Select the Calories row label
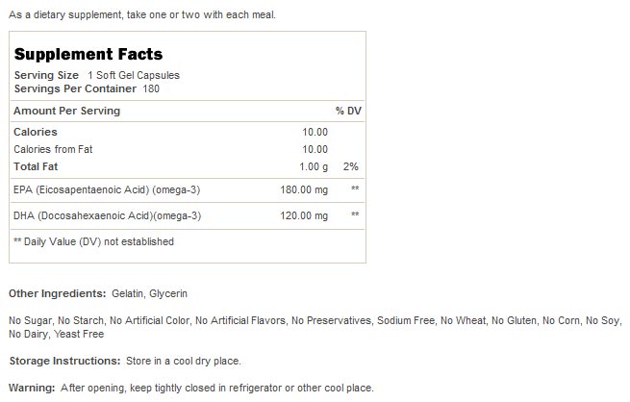Viewport: 630px width, 402px height. point(36,132)
